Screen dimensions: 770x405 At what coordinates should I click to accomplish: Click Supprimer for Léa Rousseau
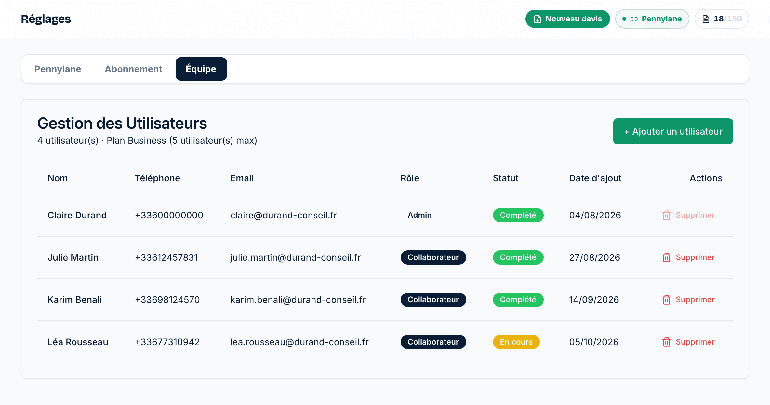pyautogui.click(x=689, y=342)
